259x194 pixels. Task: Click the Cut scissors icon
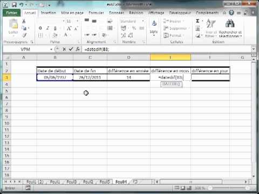coord(24,21)
